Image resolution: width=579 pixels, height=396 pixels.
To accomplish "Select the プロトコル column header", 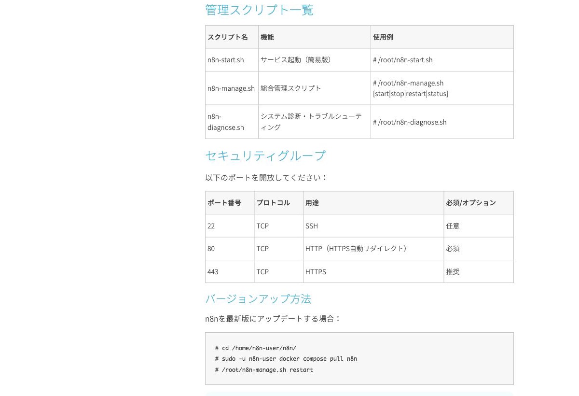I will click(x=278, y=203).
